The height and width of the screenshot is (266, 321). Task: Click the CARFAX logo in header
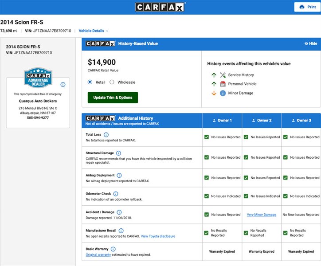click(x=160, y=7)
